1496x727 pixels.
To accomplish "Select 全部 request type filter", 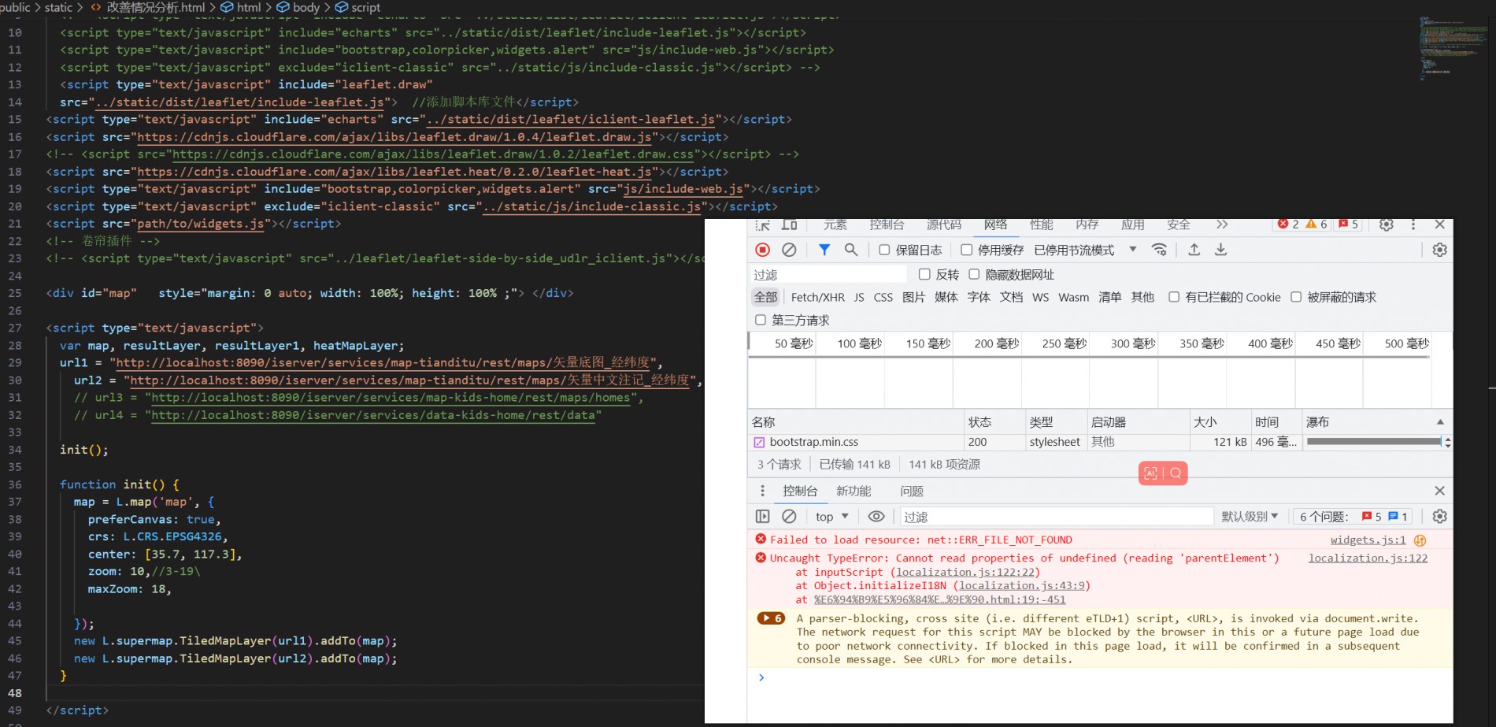I will pos(765,297).
